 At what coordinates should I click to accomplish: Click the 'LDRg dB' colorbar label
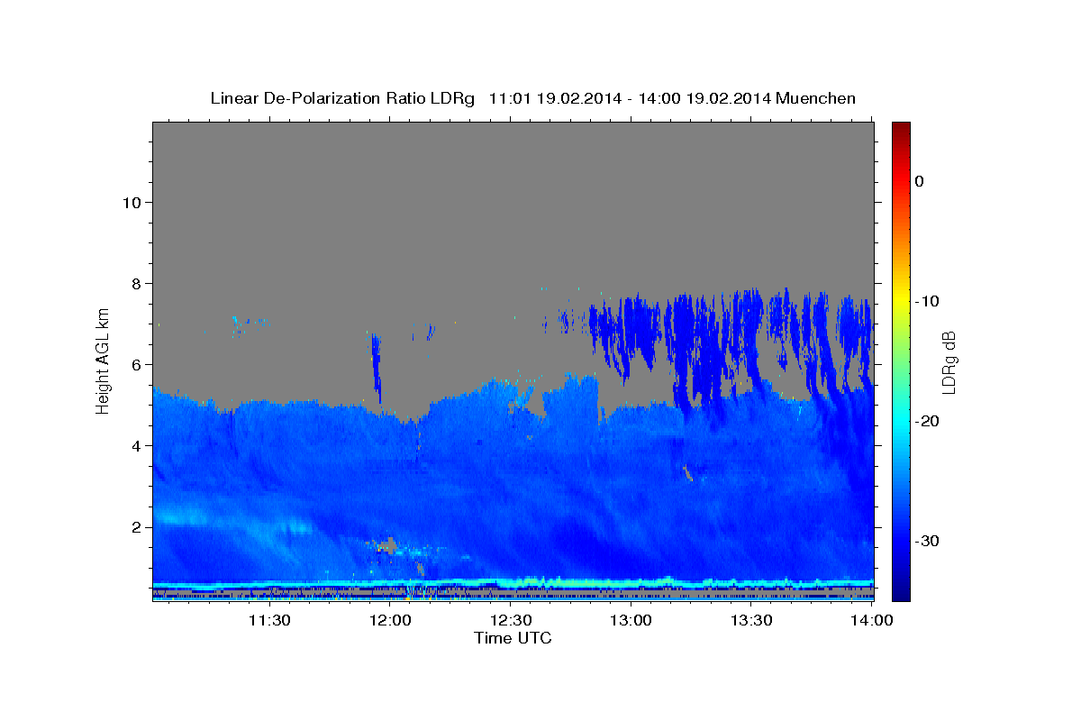point(949,362)
